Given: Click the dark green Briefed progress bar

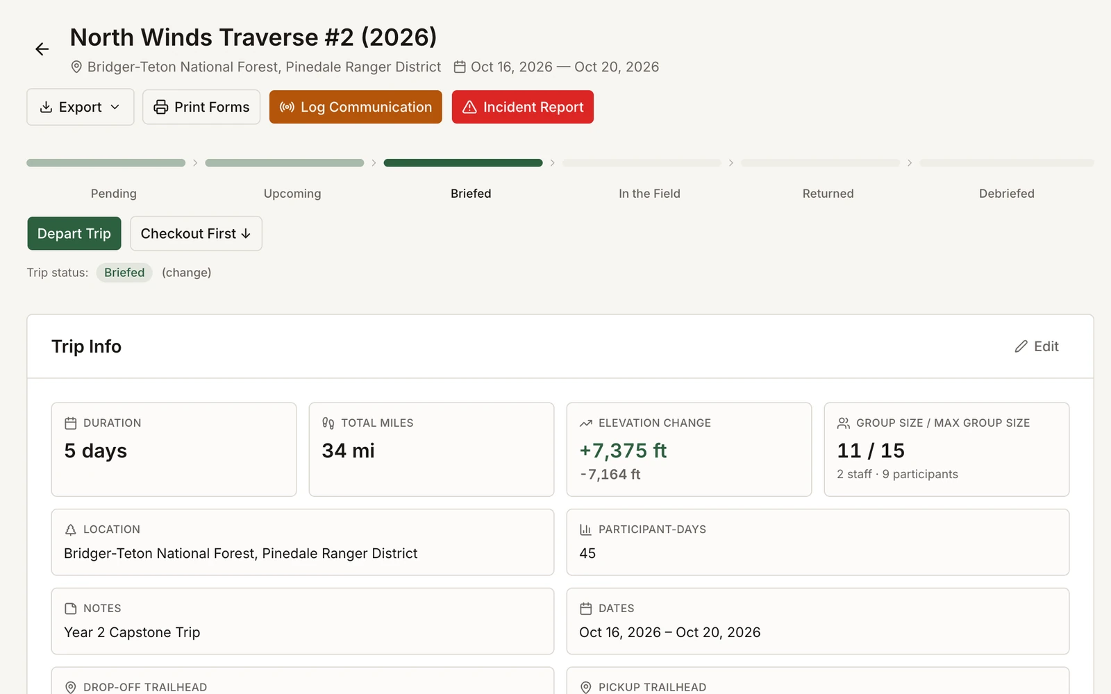Looking at the screenshot, I should coord(463,163).
